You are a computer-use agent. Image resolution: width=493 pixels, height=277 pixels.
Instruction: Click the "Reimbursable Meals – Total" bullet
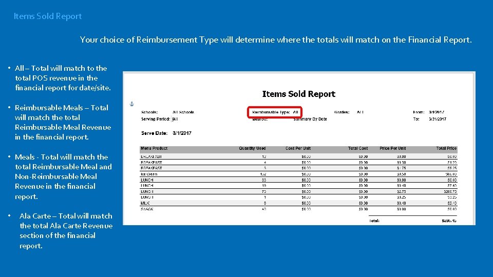pyautogui.click(x=63, y=122)
